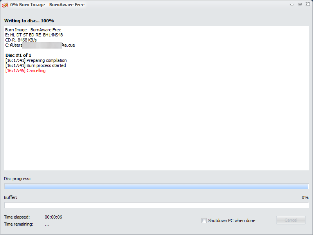Click the Disc progress label
This screenshot has height=235, width=313.
[17, 179]
